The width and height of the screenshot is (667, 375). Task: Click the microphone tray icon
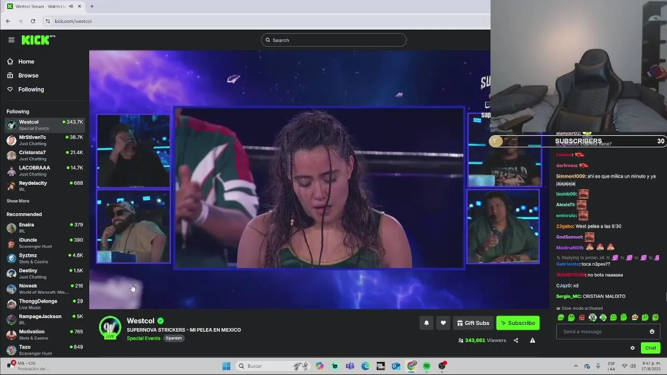[598, 366]
